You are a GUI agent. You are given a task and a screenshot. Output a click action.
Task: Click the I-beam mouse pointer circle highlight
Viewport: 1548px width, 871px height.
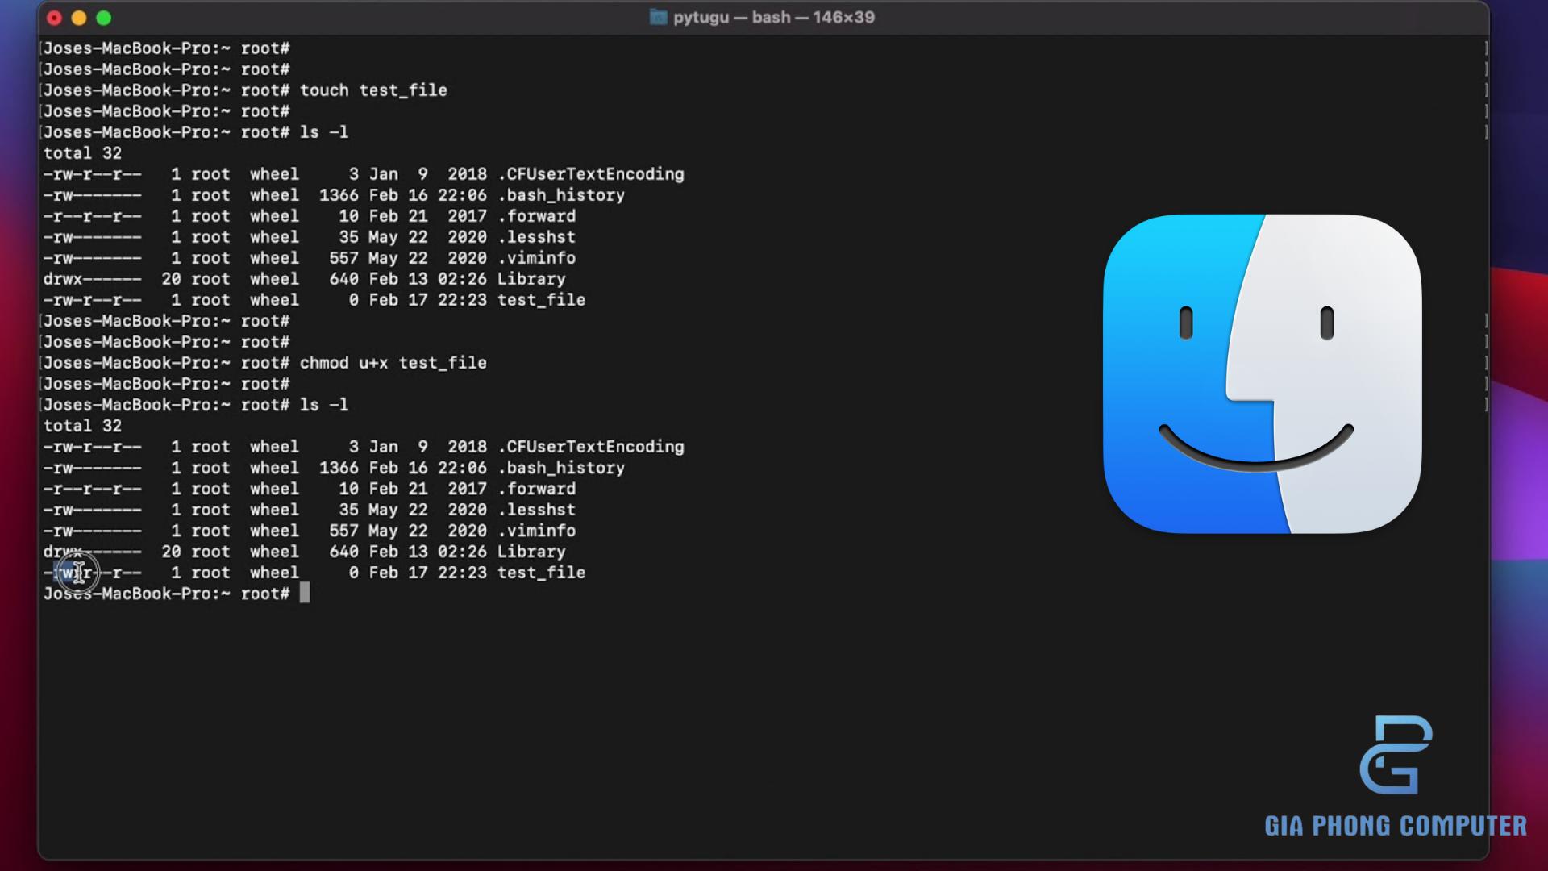coord(78,573)
